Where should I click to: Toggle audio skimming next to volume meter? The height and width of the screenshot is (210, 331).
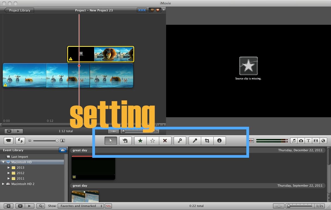[x=251, y=141]
